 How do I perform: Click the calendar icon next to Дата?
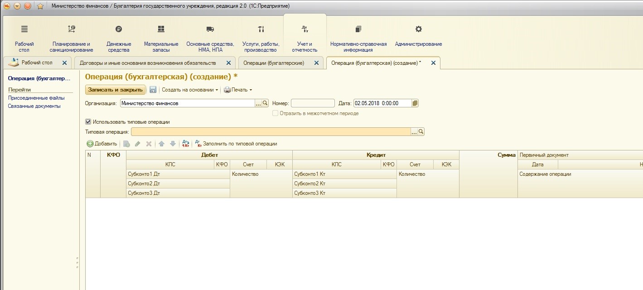[415, 103]
